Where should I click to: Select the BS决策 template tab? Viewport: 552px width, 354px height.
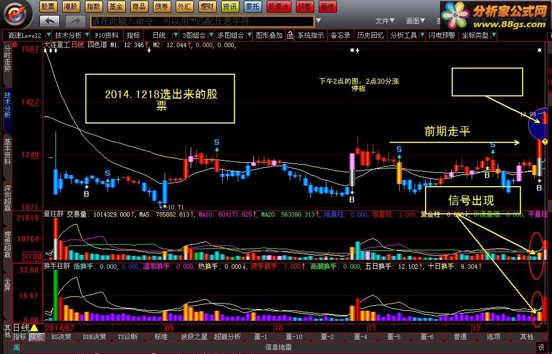pyautogui.click(x=61, y=337)
